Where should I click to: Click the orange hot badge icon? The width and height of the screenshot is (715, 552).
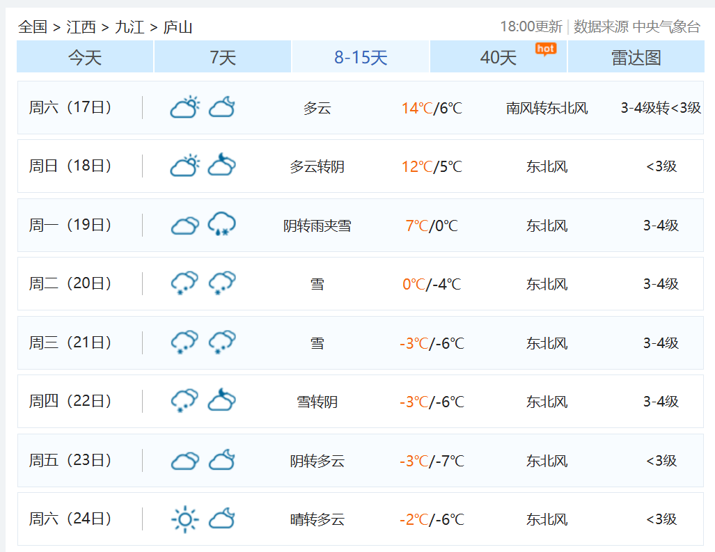point(545,48)
